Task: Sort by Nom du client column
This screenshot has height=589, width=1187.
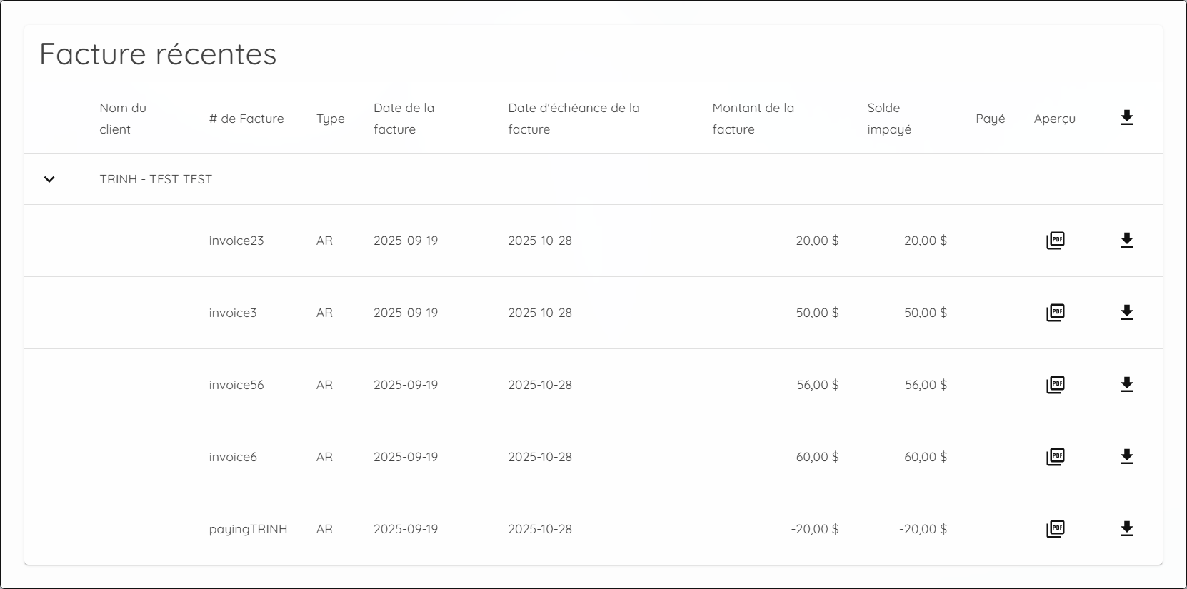Action: pos(123,119)
